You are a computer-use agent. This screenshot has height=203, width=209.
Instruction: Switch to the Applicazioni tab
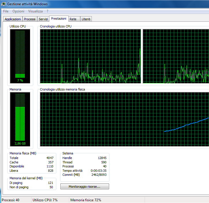(13, 19)
